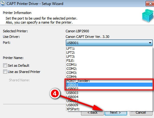Choose COM1: in the port list

109,65
